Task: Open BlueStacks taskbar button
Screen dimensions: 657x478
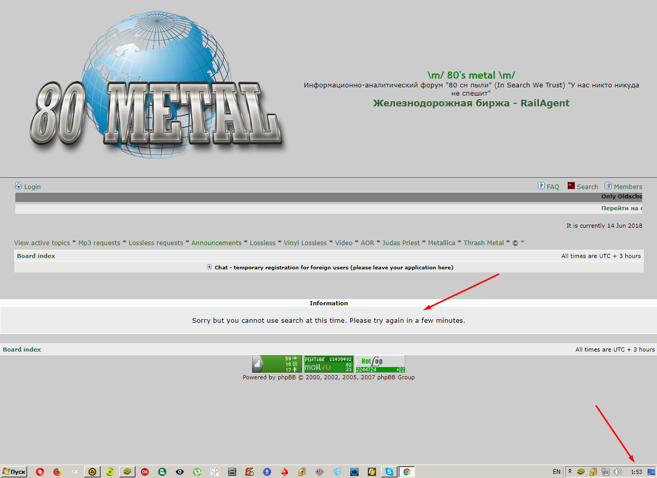Action: click(x=127, y=471)
